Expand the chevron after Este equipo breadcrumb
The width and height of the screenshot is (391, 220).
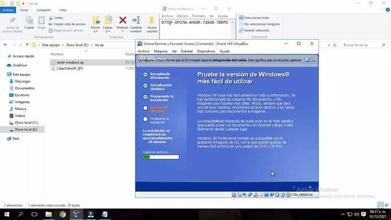[63, 45]
